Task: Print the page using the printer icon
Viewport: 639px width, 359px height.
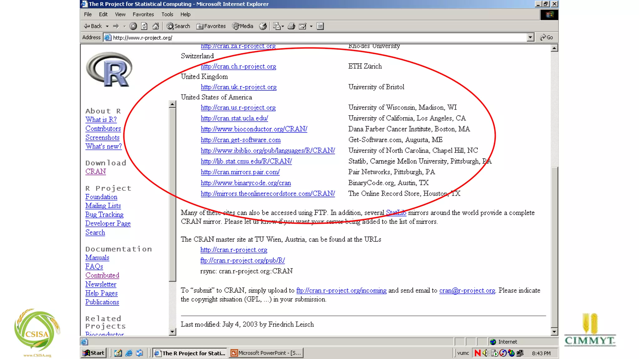Action: click(x=291, y=26)
